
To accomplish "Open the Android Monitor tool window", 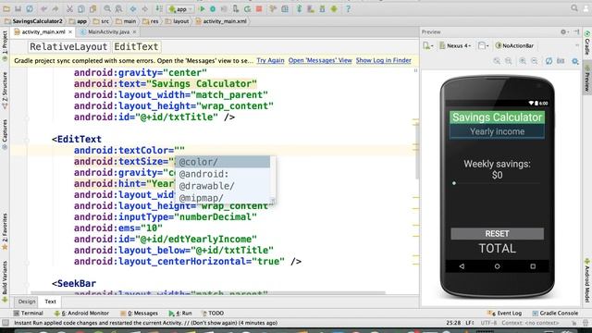I will (x=81, y=314).
